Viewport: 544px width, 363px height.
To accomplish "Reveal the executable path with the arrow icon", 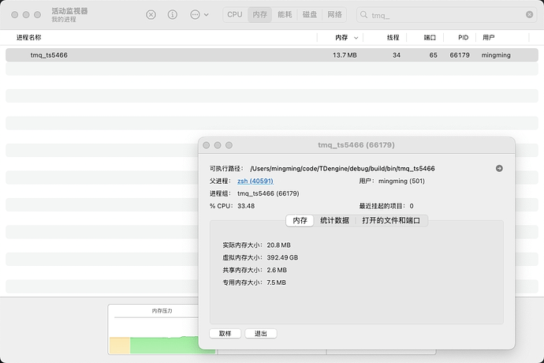I will tap(499, 168).
